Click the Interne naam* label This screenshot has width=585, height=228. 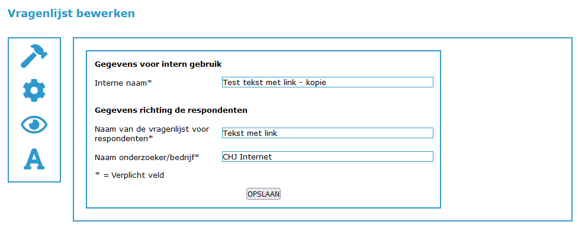124,83
